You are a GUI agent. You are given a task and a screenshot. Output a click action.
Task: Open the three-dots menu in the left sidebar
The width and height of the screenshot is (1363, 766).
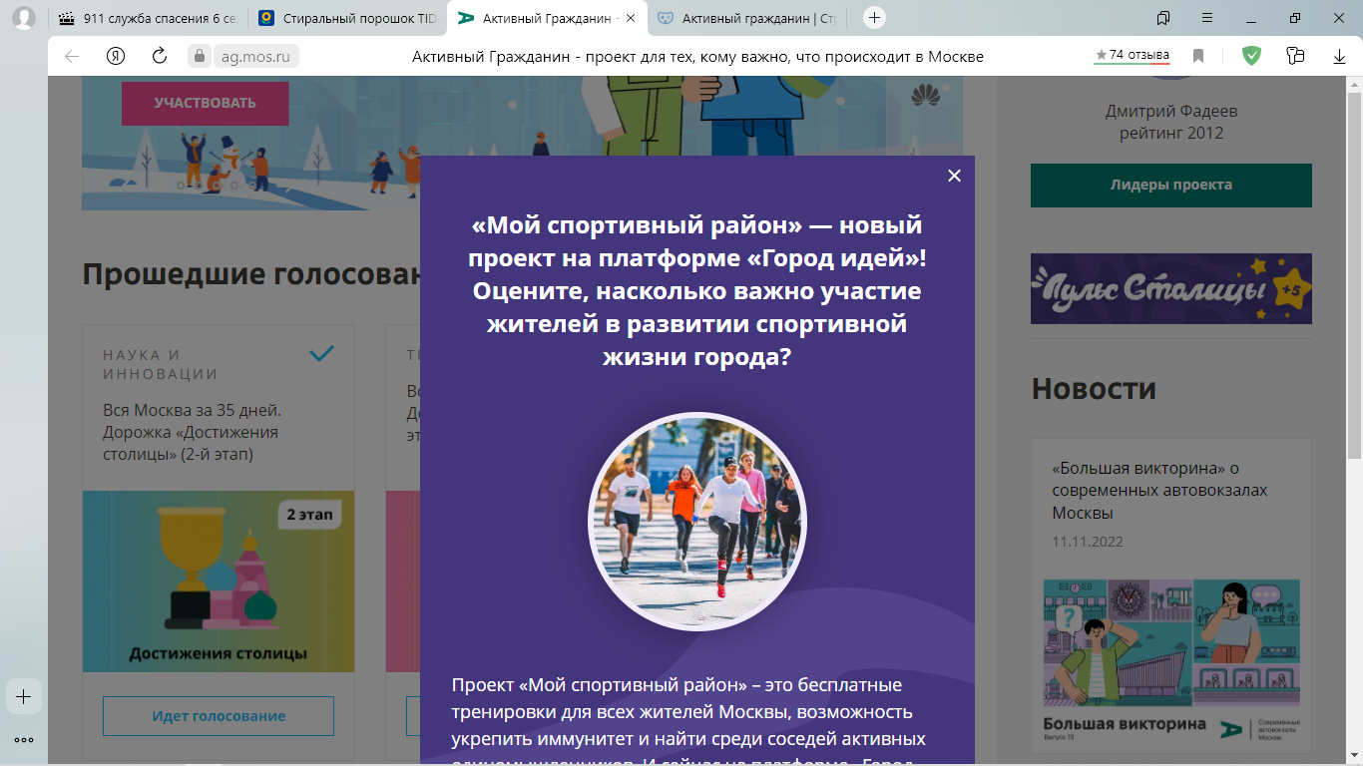click(x=24, y=740)
